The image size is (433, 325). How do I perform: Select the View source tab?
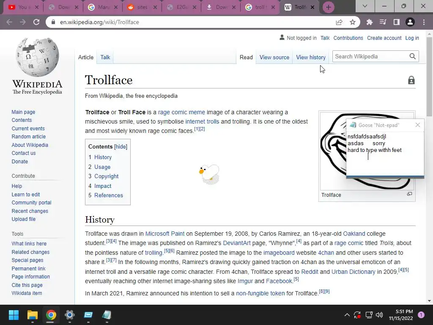pos(274,57)
